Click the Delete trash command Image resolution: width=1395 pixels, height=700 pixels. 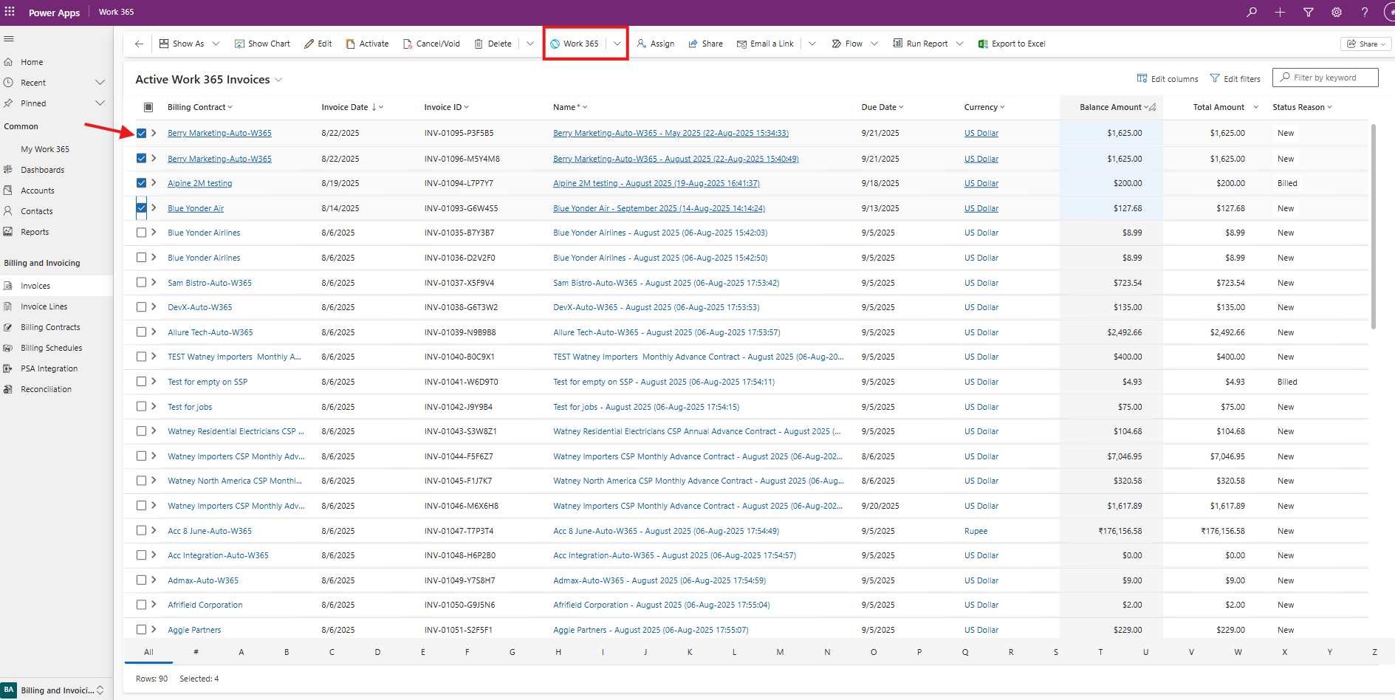click(493, 44)
